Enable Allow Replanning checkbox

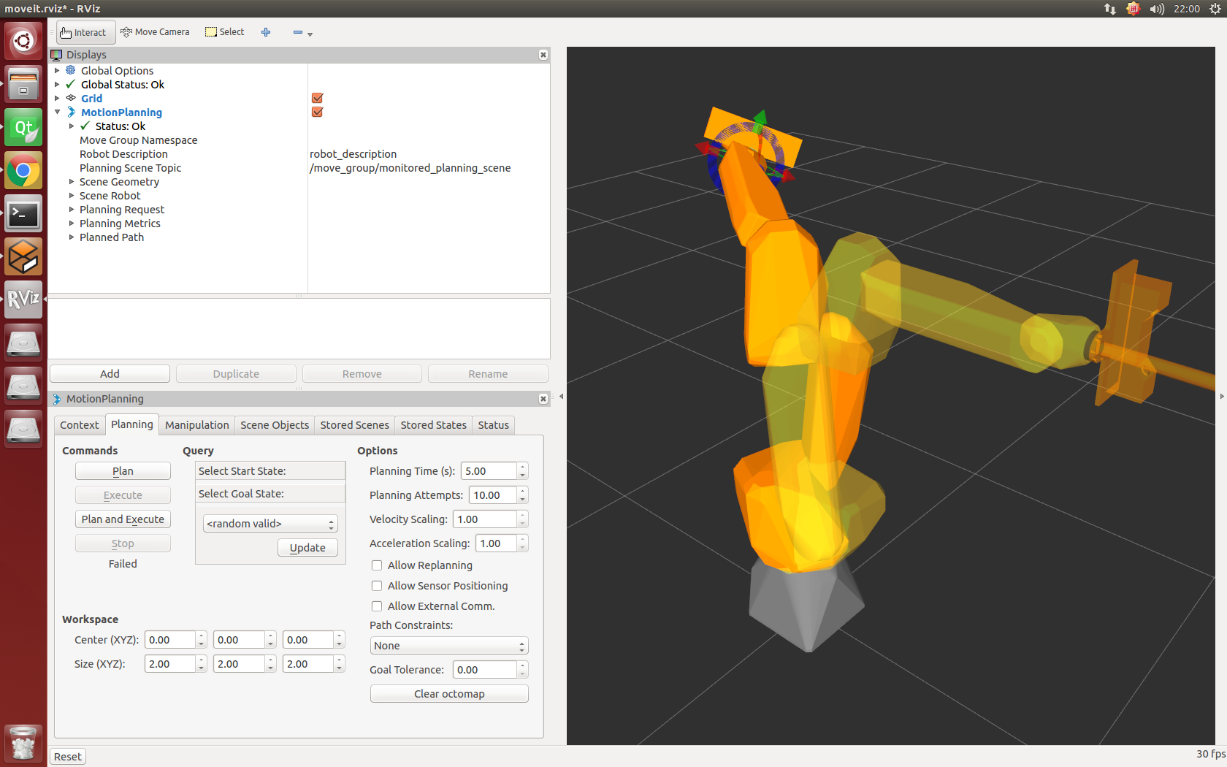(x=377, y=565)
